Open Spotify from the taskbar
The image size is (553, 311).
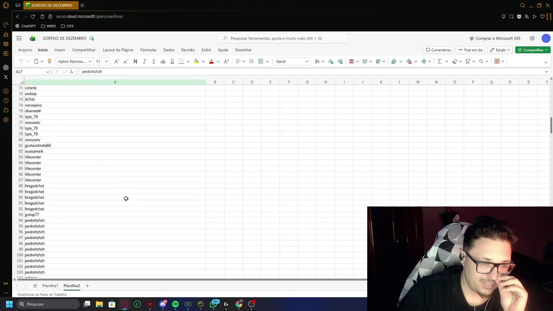click(x=175, y=304)
